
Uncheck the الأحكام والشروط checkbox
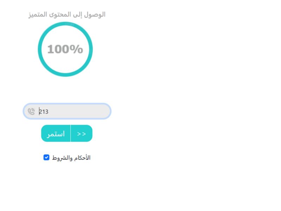46,158
